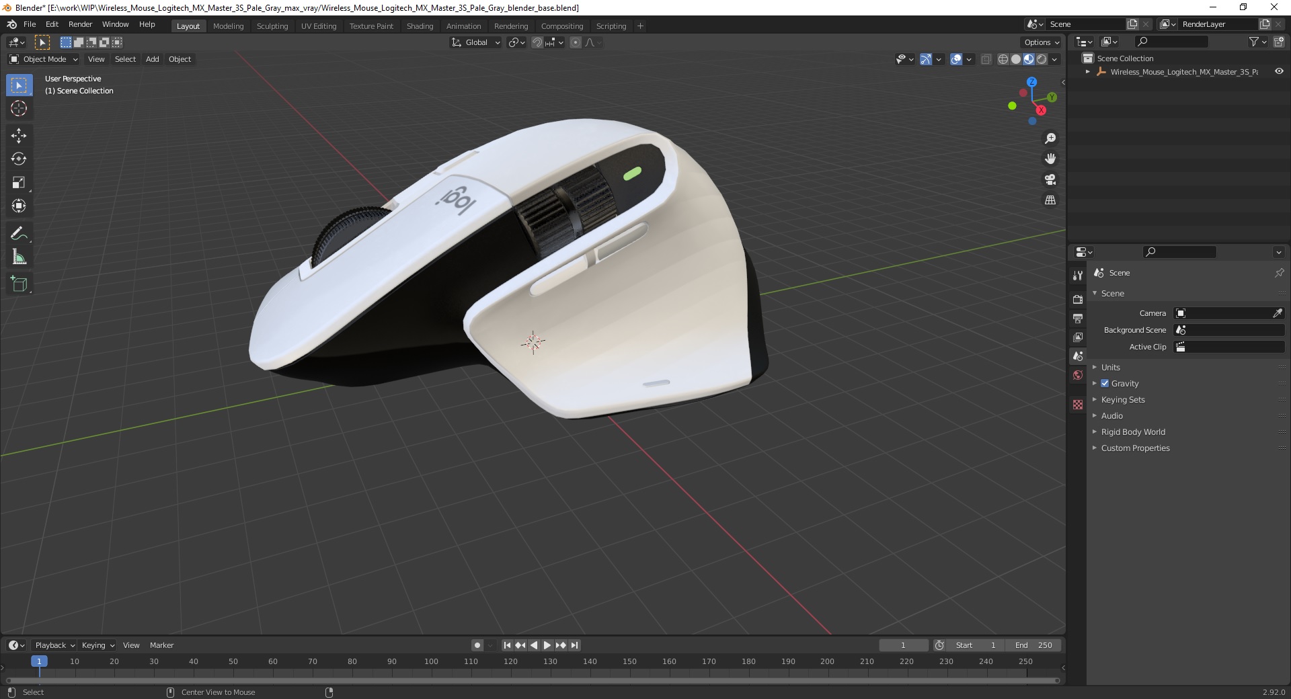Click the Pan view hand icon
Viewport: 1291px width, 699px height.
coord(1050,159)
